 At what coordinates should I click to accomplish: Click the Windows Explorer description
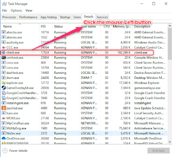pos(147,83)
